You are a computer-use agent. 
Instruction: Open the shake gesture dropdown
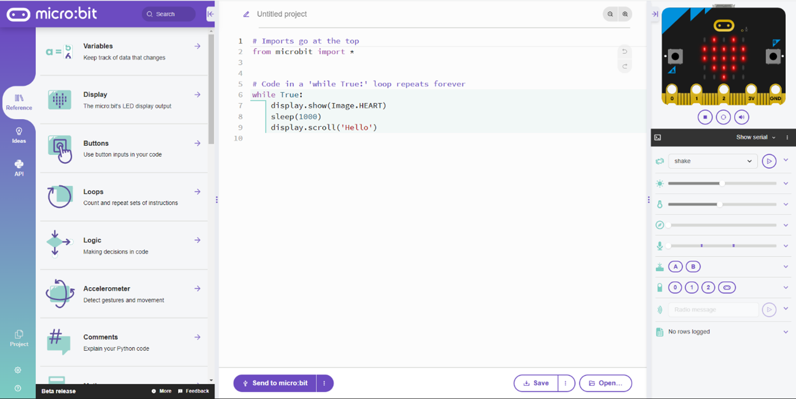[712, 161]
